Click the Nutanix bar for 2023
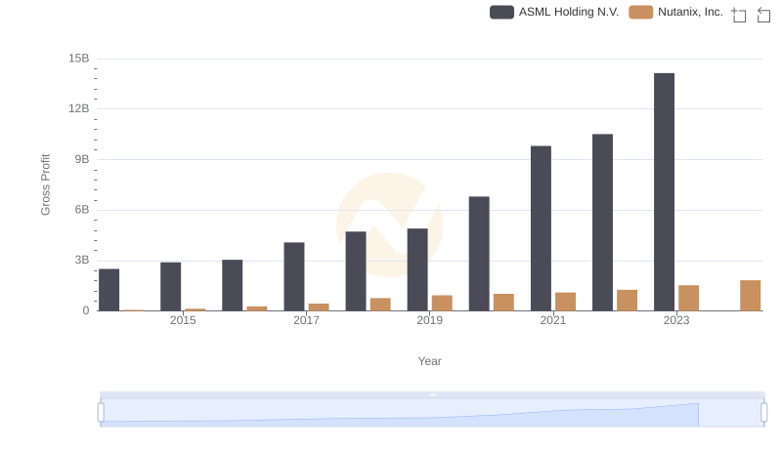782x450 pixels. click(x=689, y=298)
